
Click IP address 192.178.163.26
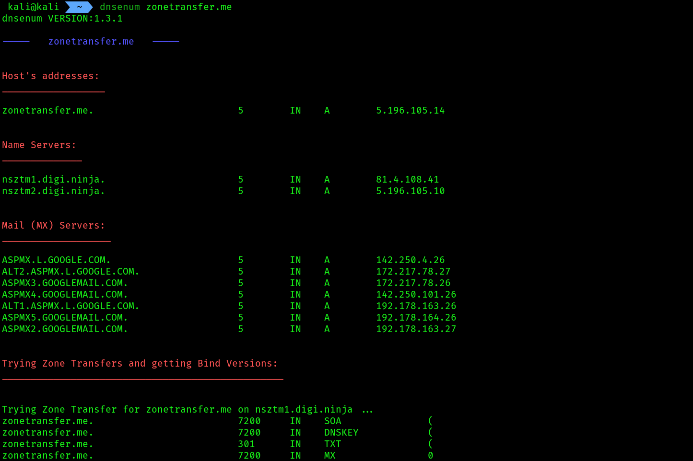(x=416, y=306)
